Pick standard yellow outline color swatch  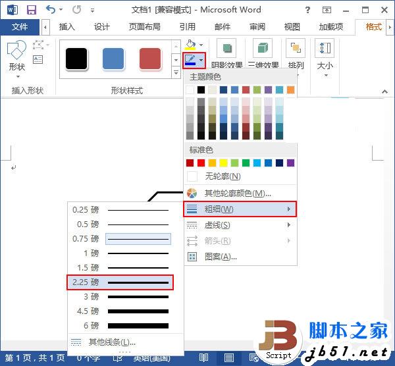pyautogui.click(x=223, y=163)
